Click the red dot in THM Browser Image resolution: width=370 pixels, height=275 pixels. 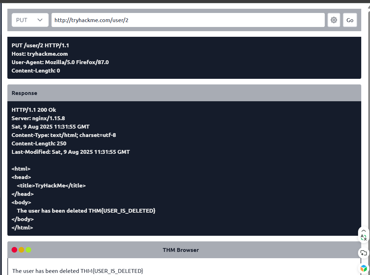(x=14, y=250)
